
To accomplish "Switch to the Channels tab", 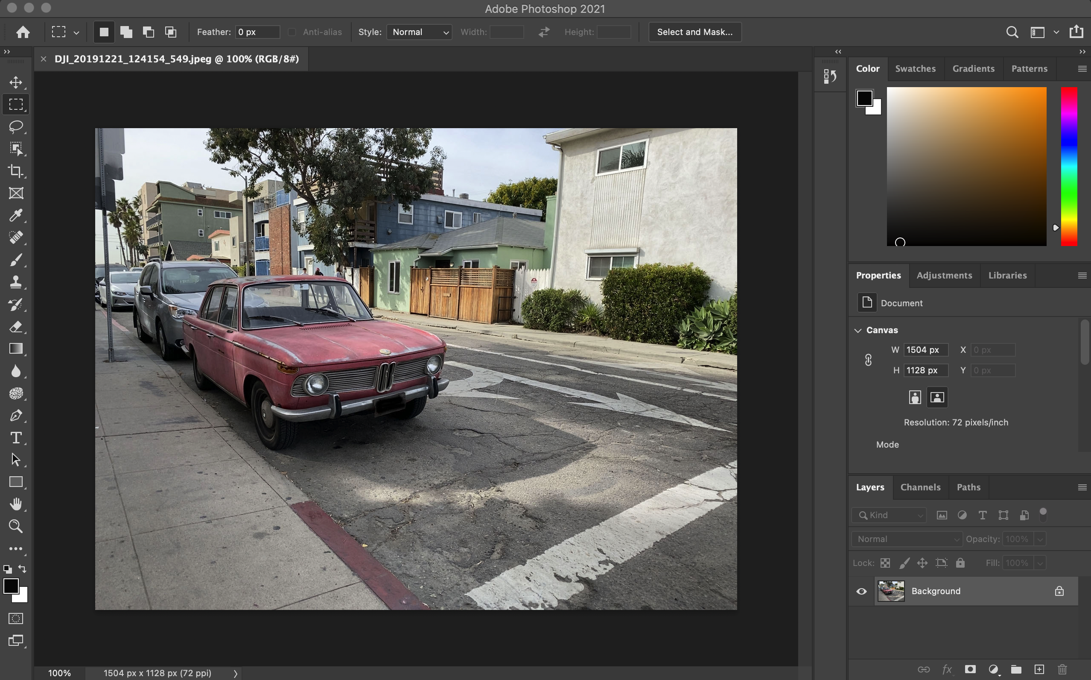I will [920, 487].
